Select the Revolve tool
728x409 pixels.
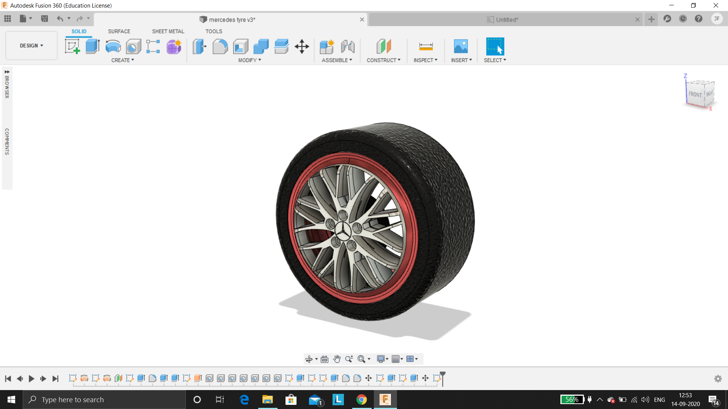tap(113, 47)
